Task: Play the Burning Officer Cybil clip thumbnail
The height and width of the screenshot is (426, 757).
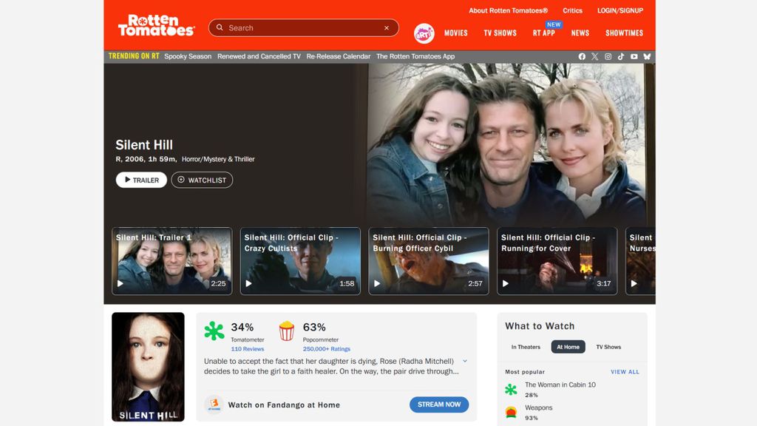Action: click(428, 261)
